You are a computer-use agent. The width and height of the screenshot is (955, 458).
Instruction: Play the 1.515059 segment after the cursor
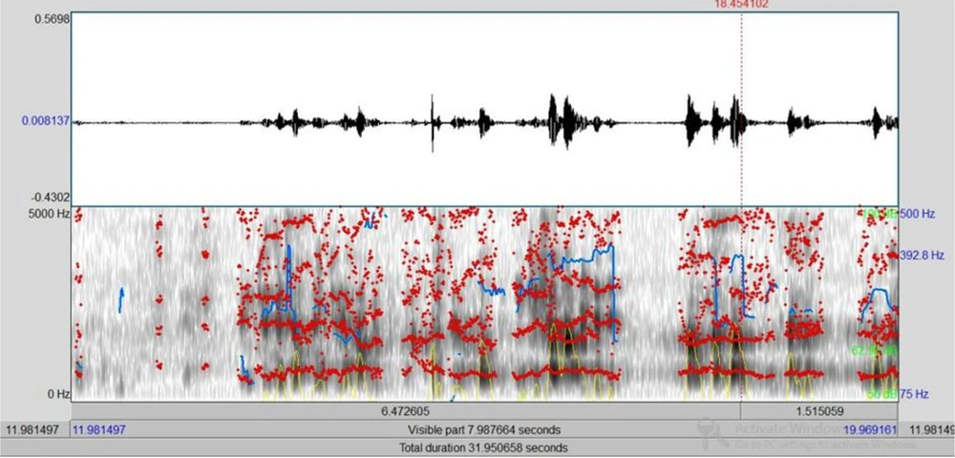click(818, 409)
